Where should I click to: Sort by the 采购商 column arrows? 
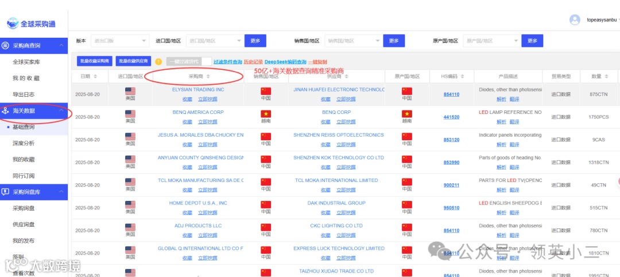[x=208, y=77]
